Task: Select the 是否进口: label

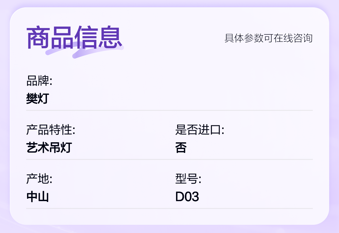Action: coord(200,130)
